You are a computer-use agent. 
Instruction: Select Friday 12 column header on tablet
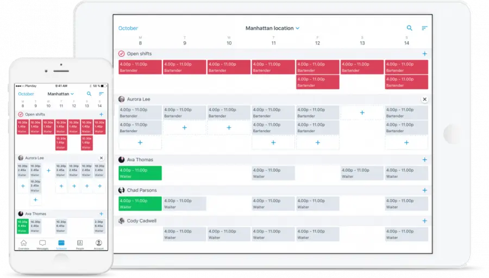point(317,41)
